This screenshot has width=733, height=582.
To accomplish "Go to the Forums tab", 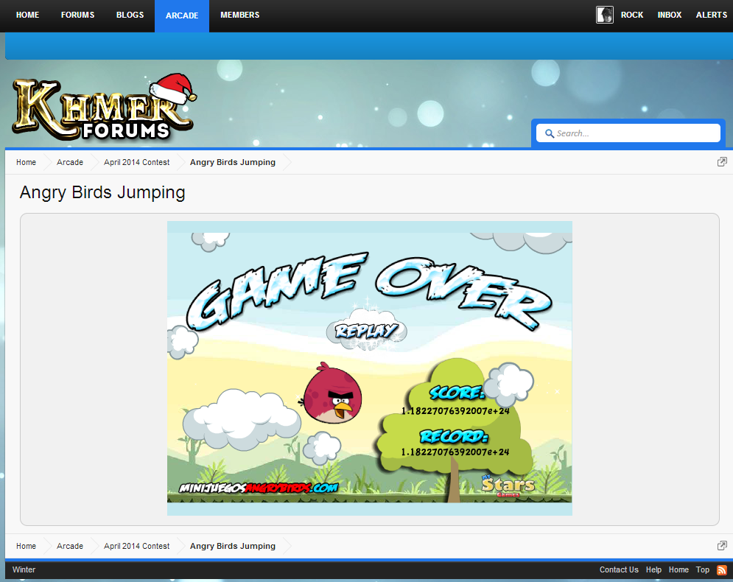I will pyautogui.click(x=77, y=15).
